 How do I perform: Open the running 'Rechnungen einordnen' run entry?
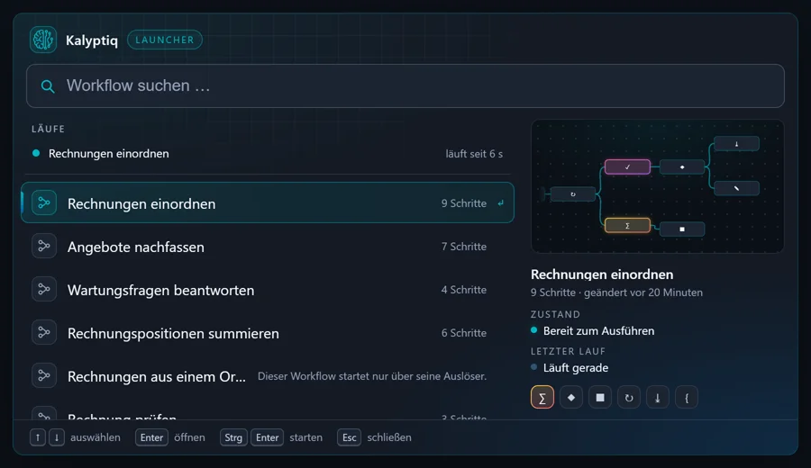(x=267, y=153)
